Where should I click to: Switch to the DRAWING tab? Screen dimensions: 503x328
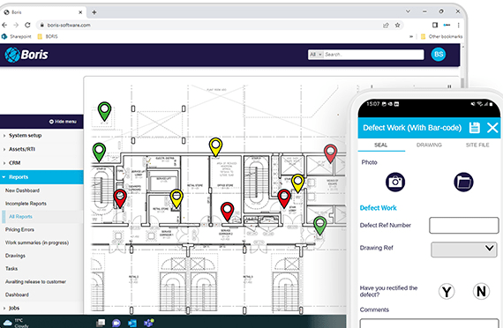(x=429, y=145)
